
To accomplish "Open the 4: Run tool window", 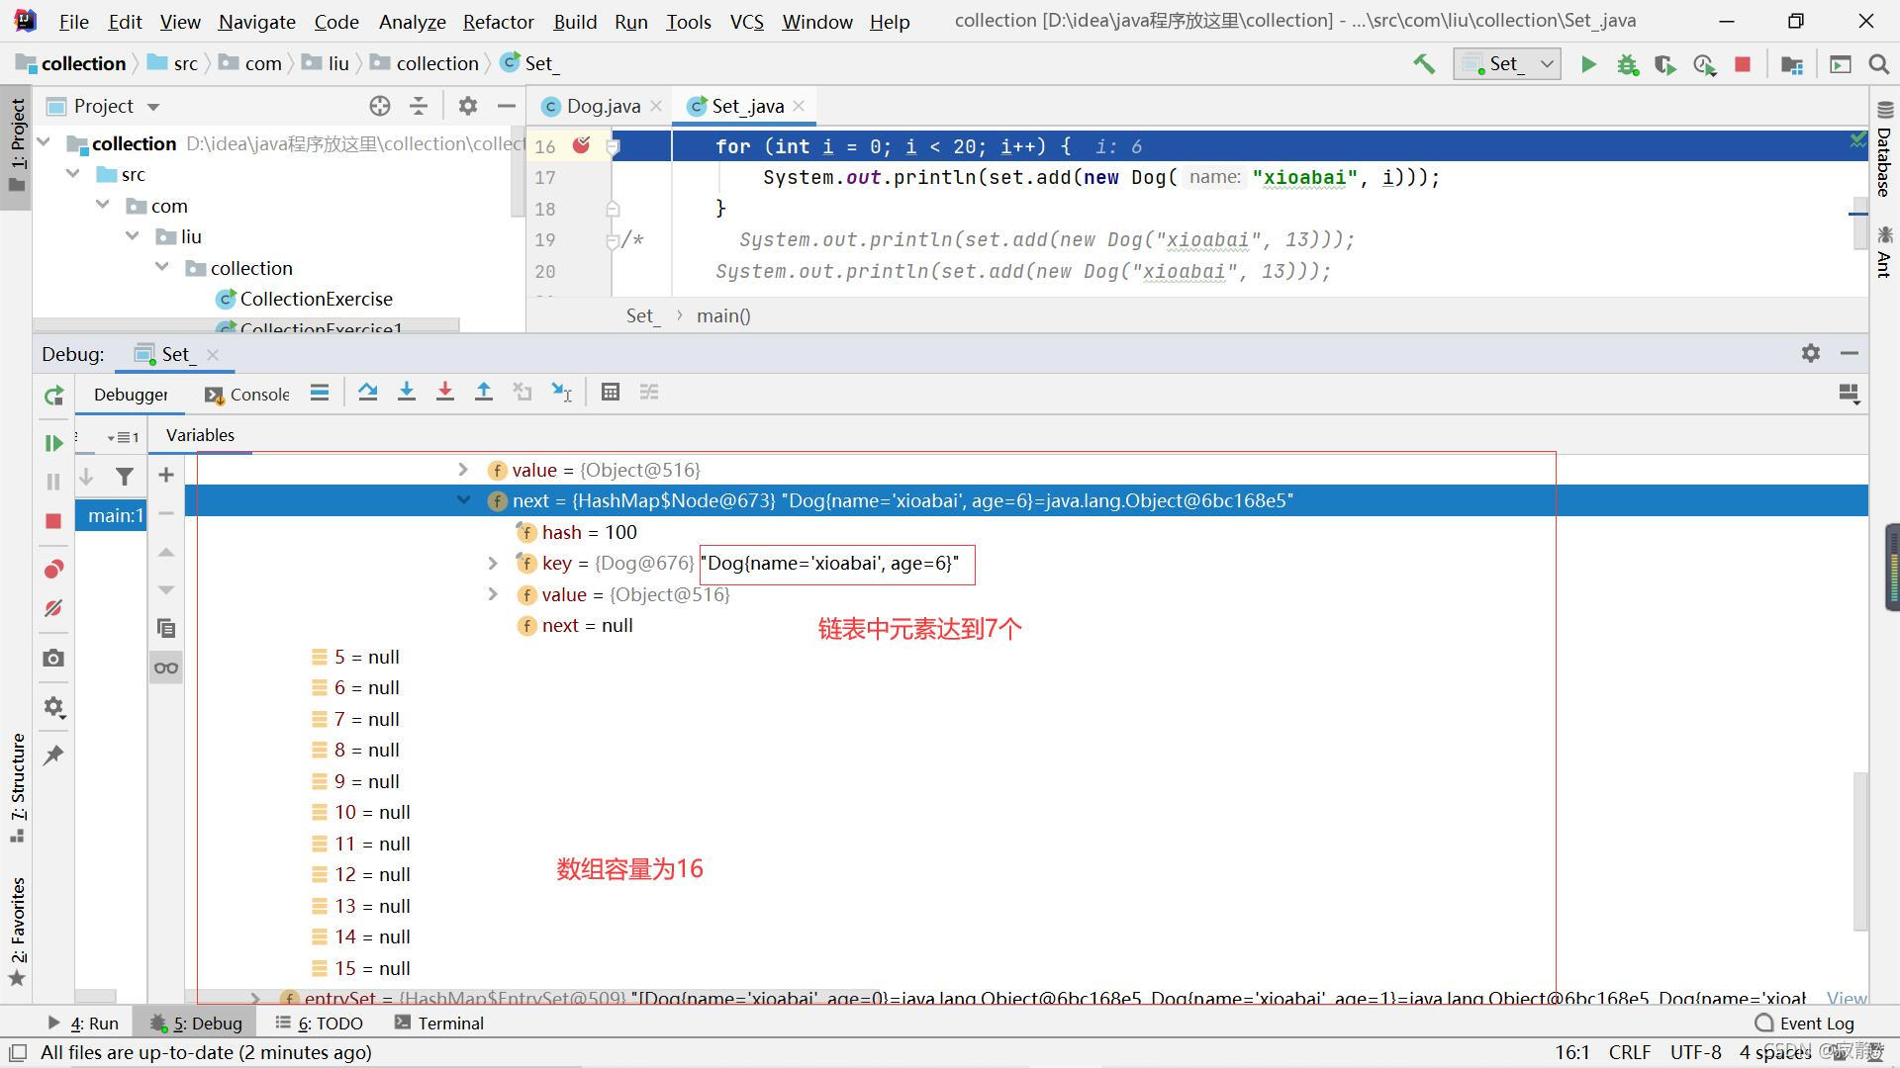I will pyautogui.click(x=83, y=1023).
